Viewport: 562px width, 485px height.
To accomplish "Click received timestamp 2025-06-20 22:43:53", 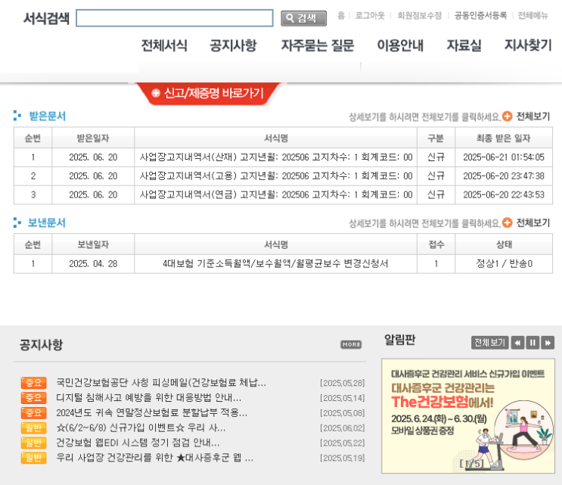I will point(504,194).
